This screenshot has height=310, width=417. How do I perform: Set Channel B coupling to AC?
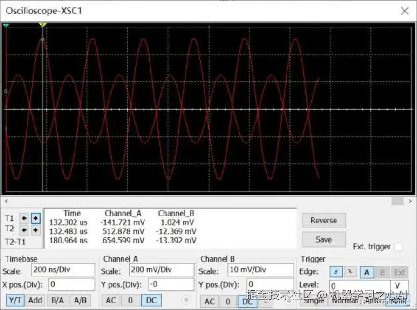[x=210, y=302]
